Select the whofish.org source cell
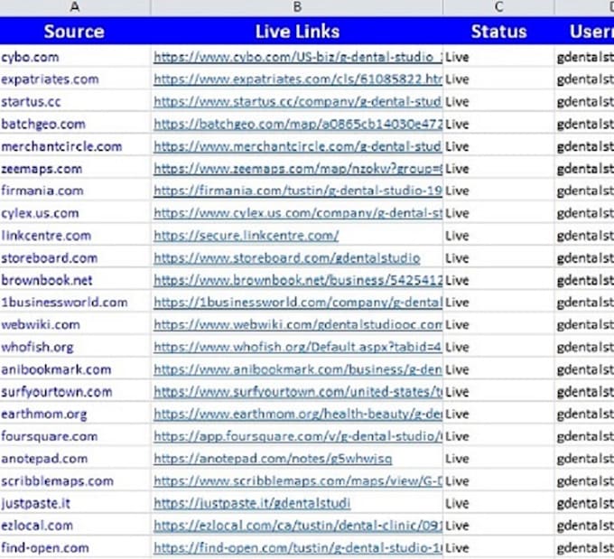This screenshot has width=614, height=559. 75,347
